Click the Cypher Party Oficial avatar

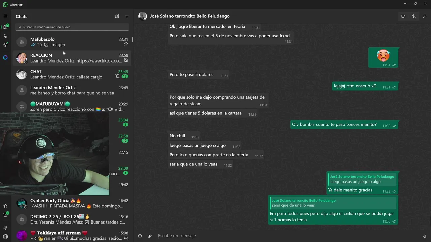coord(22,203)
